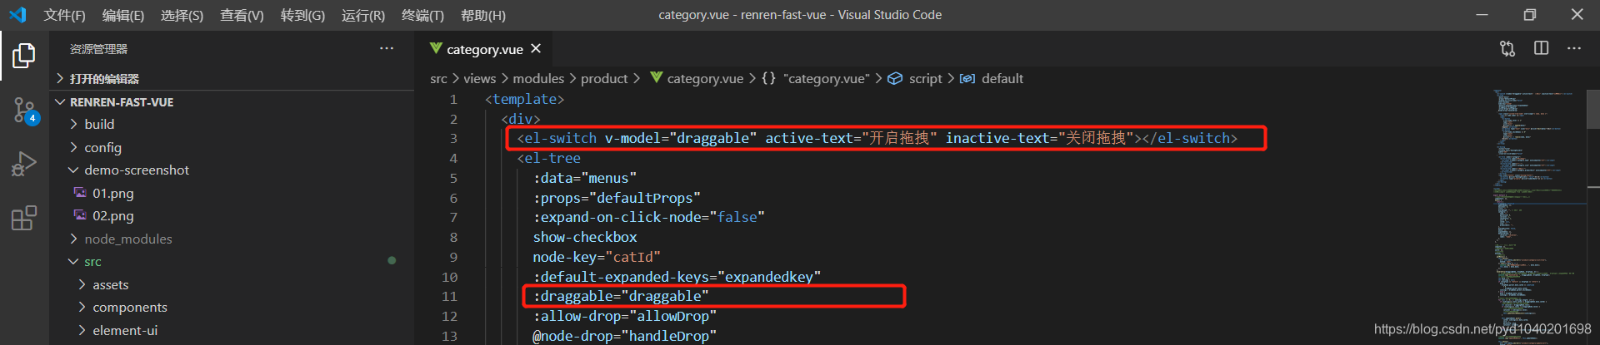This screenshot has height=345, width=1600.
Task: Click the script breadcrumb segment
Action: click(x=925, y=78)
